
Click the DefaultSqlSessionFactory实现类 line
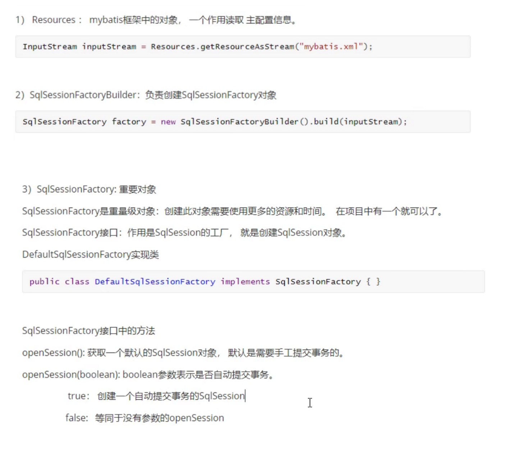point(90,255)
